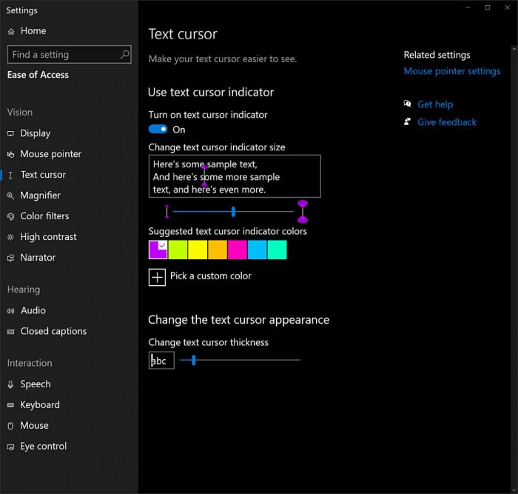The width and height of the screenshot is (518, 494).
Task: Click the Home icon in sidebar
Action: pos(11,31)
